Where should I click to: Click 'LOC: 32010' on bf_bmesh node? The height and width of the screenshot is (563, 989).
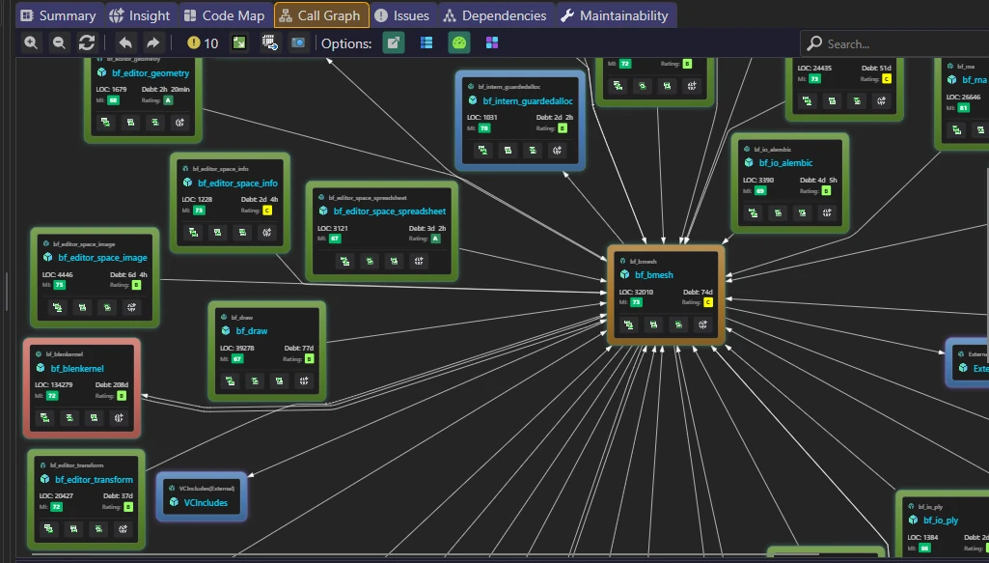point(636,293)
